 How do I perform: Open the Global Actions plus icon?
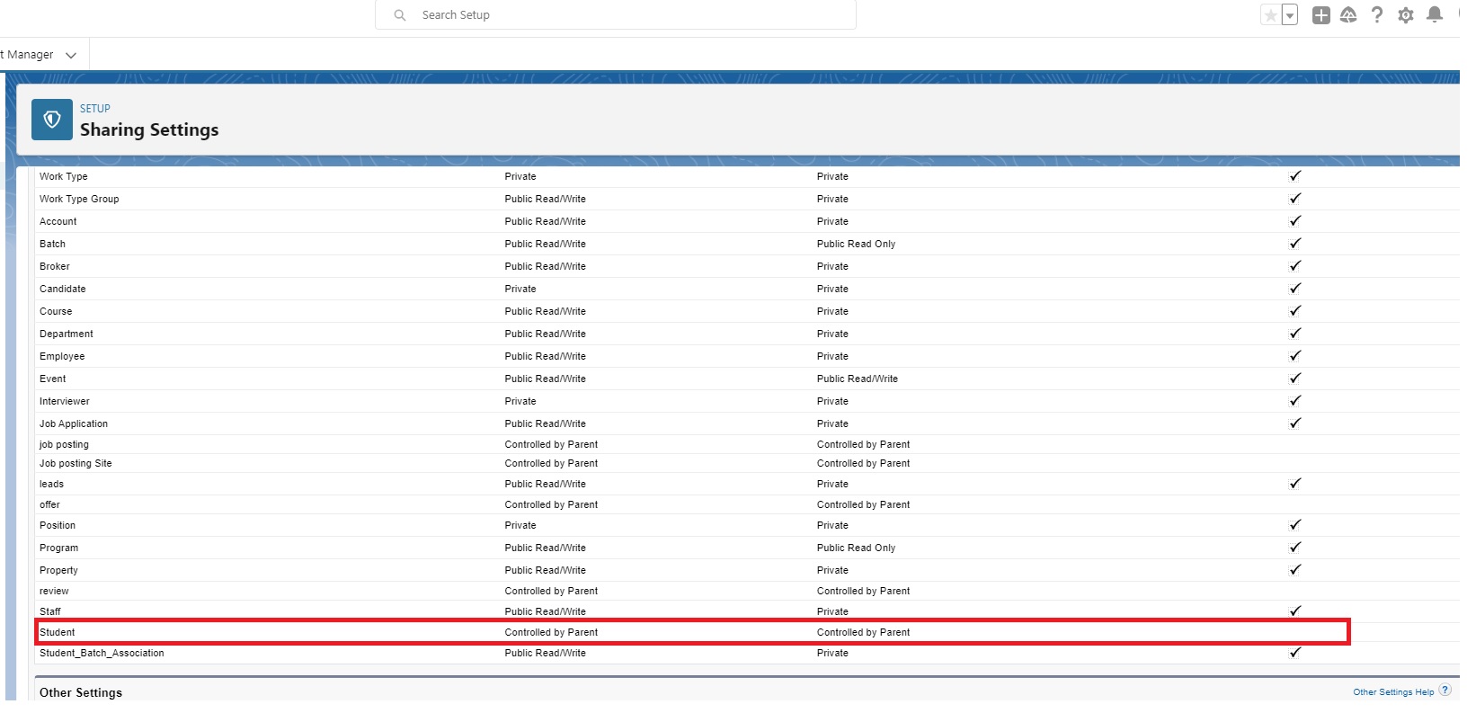(1320, 15)
